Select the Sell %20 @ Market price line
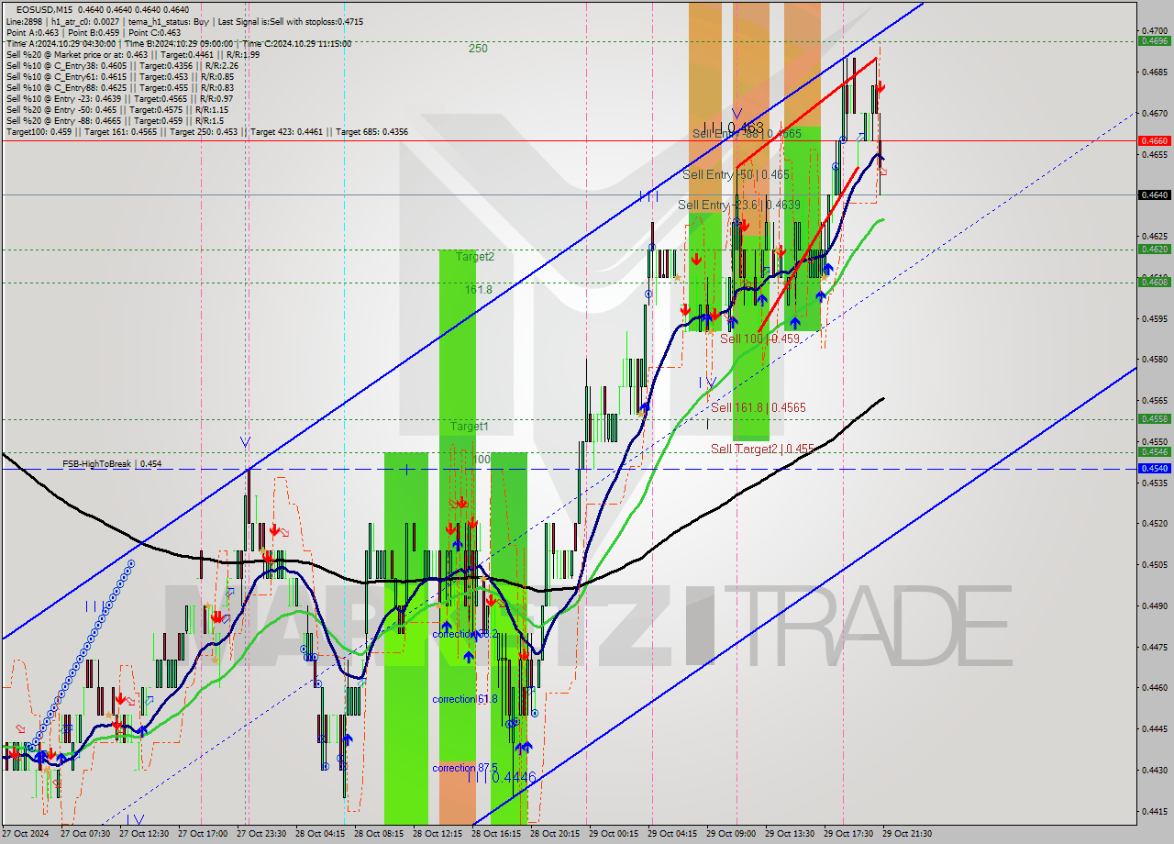 point(134,54)
